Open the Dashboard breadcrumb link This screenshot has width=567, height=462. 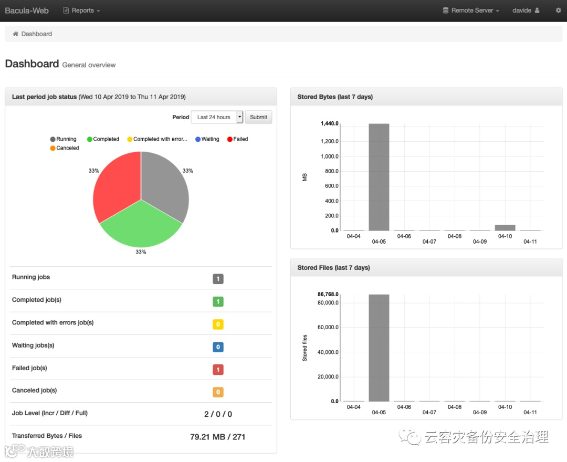[x=37, y=34]
